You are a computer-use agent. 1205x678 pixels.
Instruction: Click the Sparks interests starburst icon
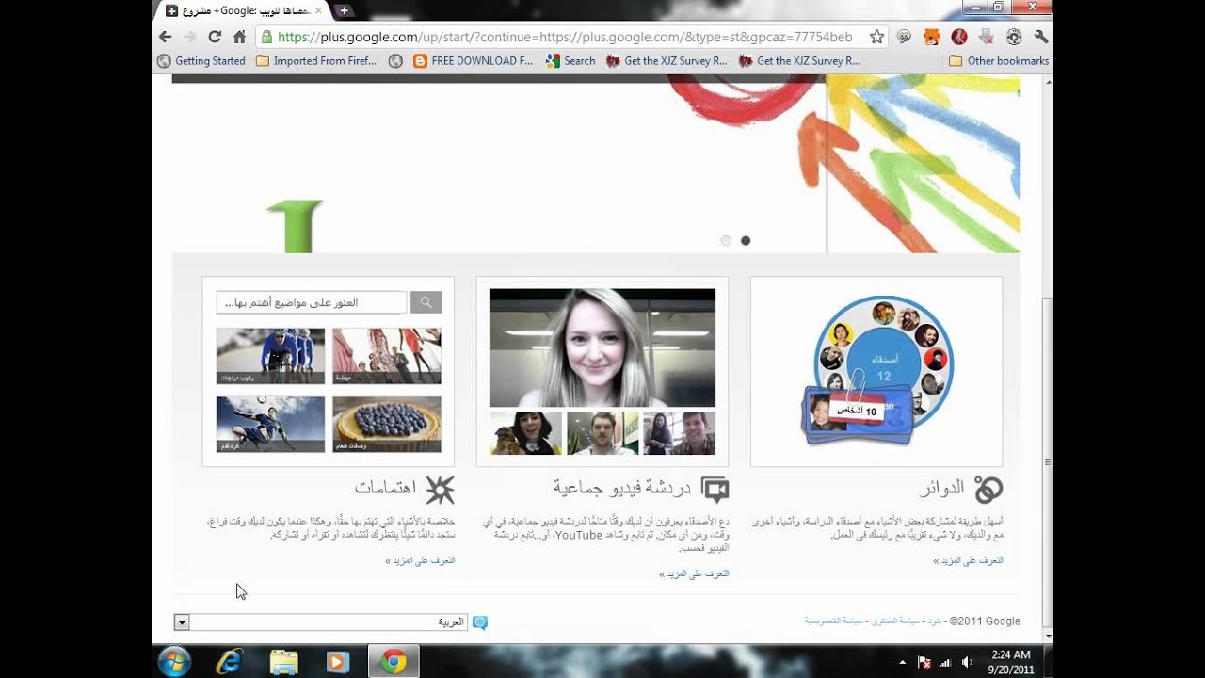tap(440, 489)
